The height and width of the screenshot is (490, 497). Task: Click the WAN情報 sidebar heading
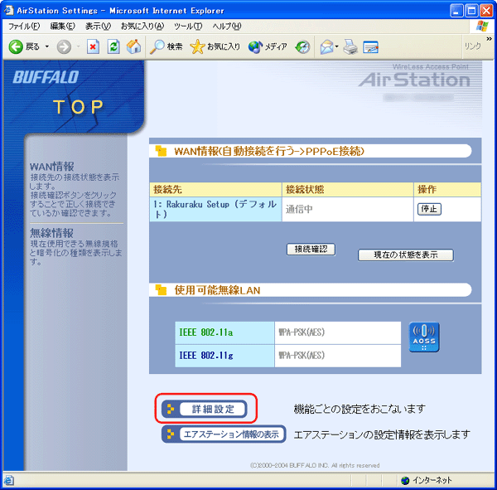click(52, 167)
